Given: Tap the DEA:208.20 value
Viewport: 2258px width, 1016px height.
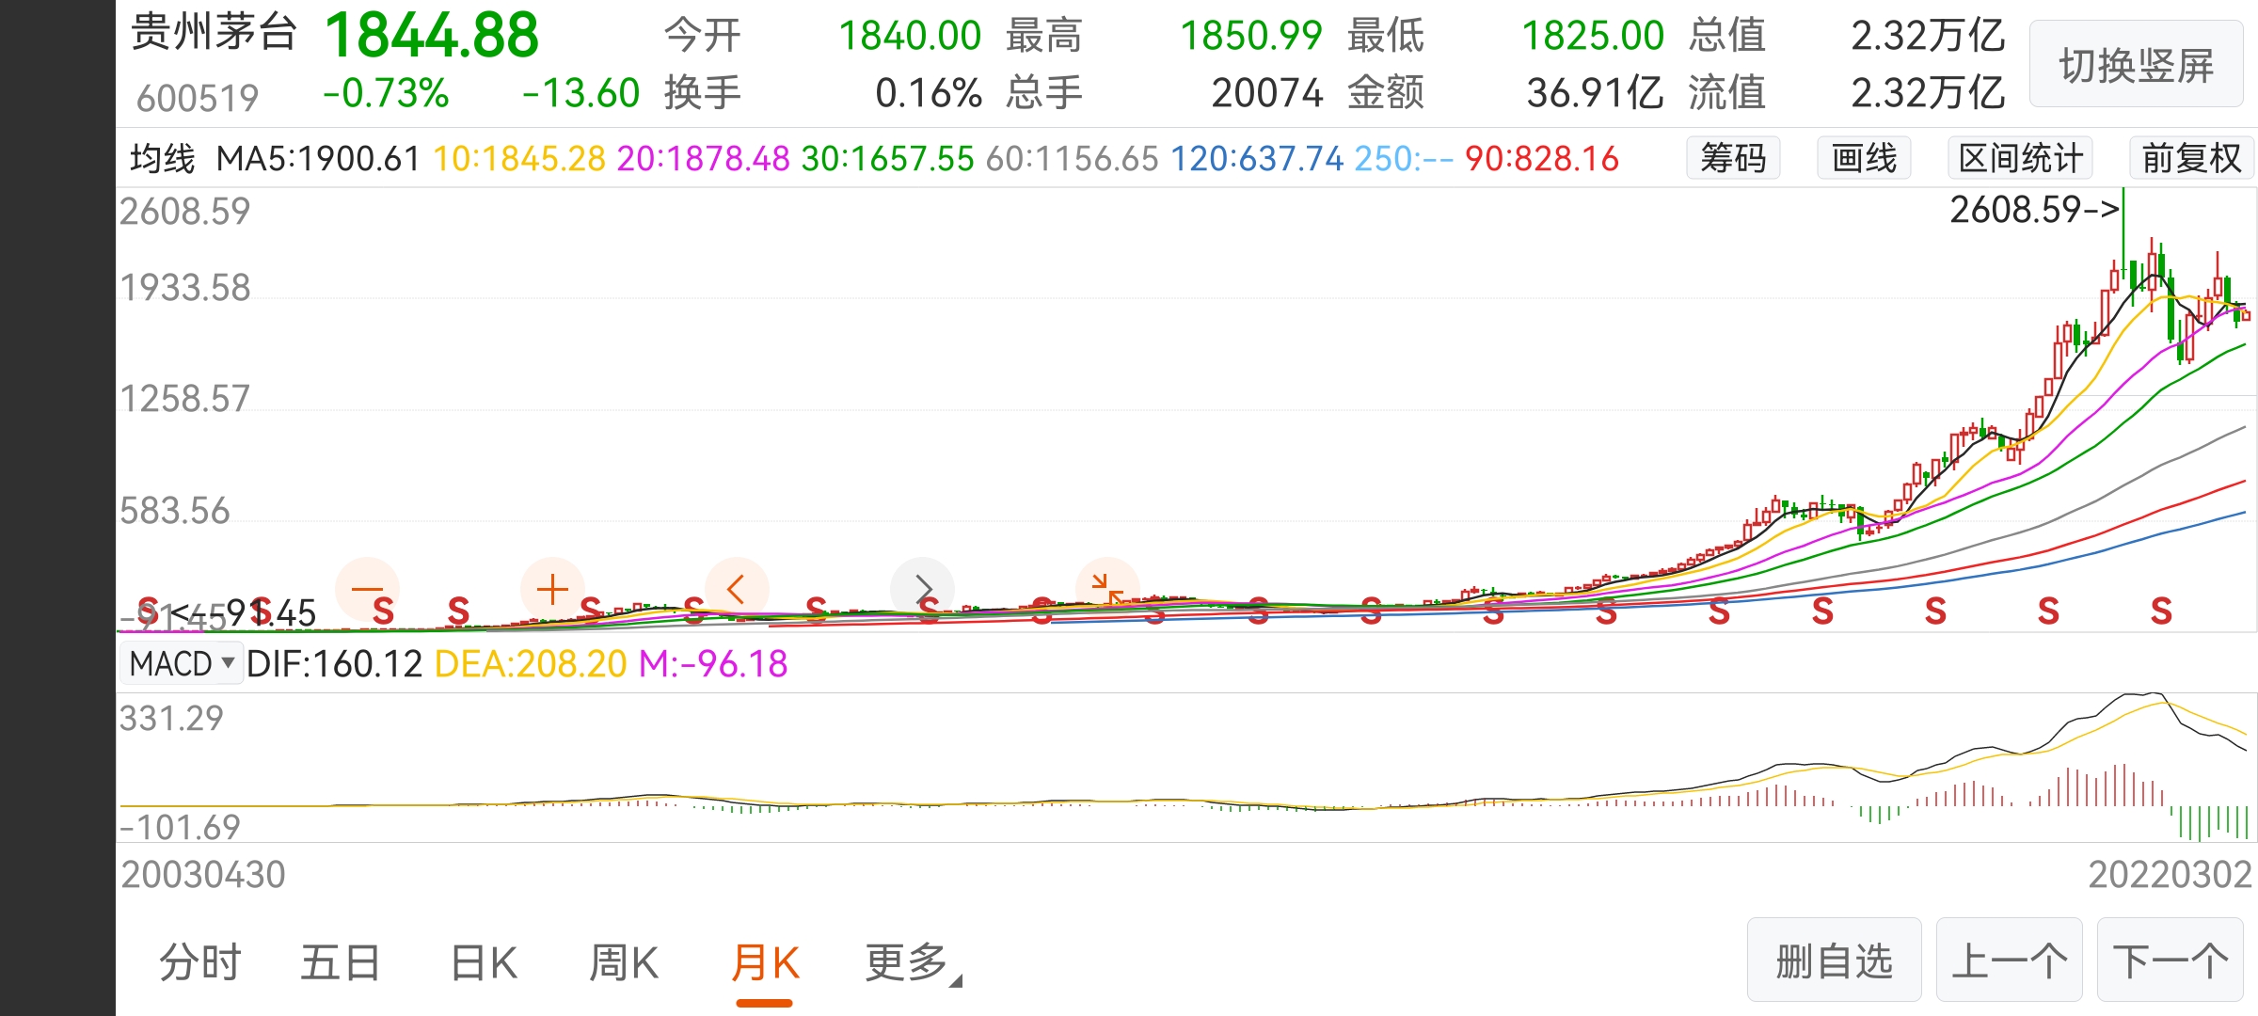Looking at the screenshot, I should tap(531, 664).
